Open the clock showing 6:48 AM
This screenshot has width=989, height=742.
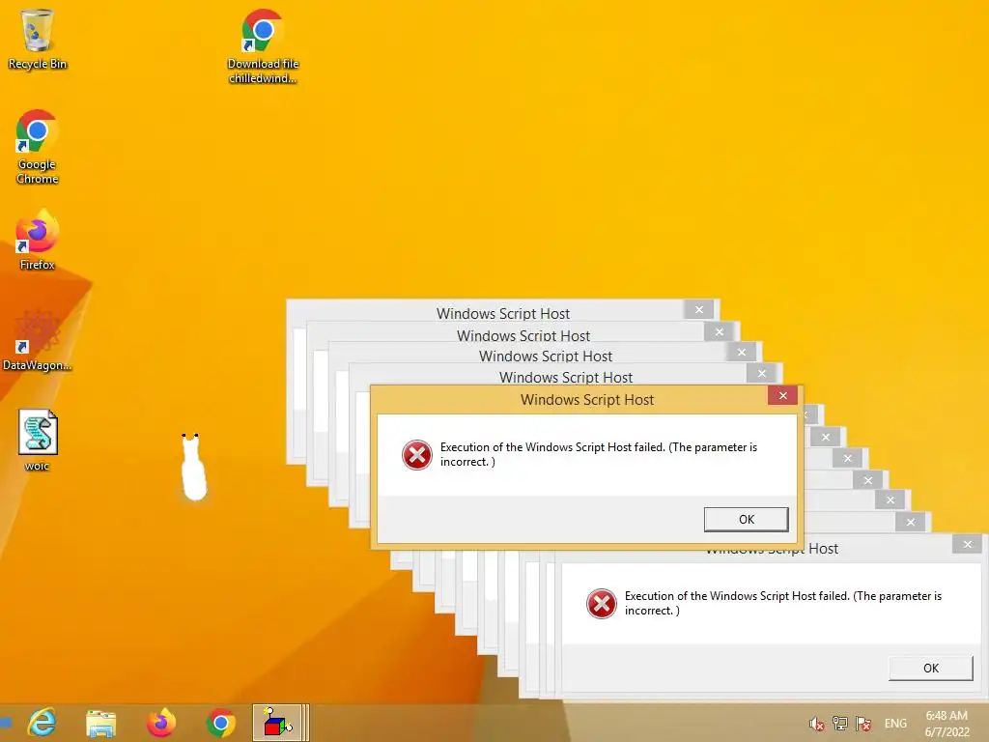point(947,724)
